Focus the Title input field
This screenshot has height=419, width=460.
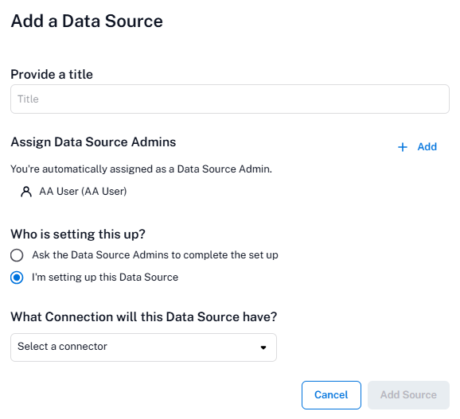(230, 99)
